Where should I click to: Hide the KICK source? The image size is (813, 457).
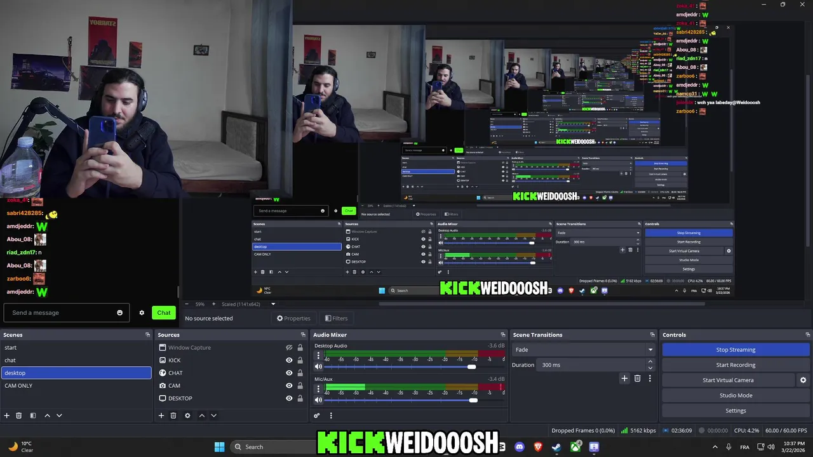289,360
